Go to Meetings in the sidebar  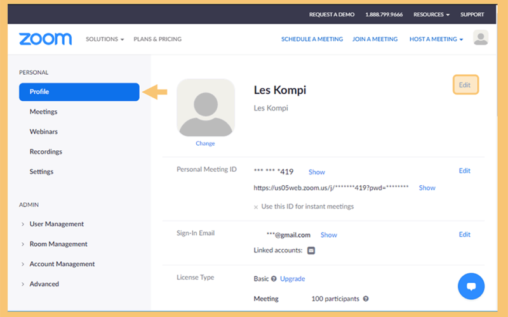[43, 112]
